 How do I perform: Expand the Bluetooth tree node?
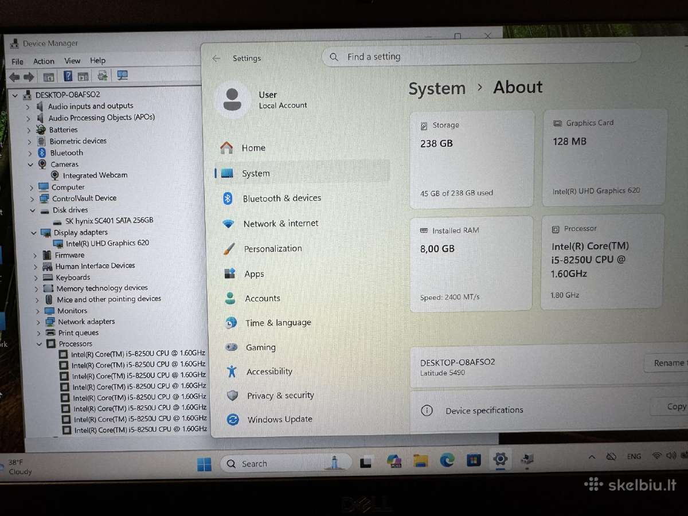tap(30, 154)
